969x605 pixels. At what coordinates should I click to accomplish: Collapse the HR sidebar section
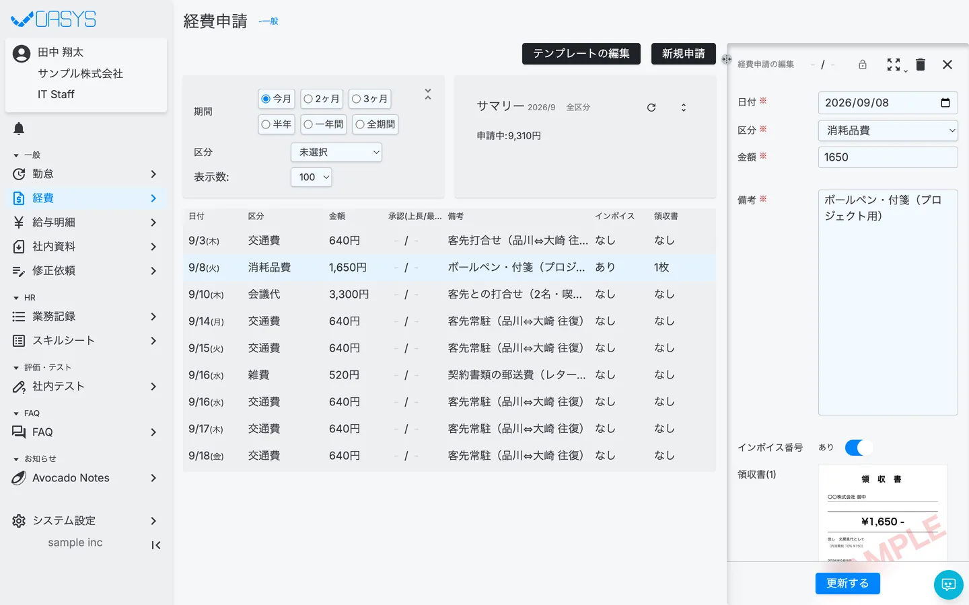click(24, 298)
